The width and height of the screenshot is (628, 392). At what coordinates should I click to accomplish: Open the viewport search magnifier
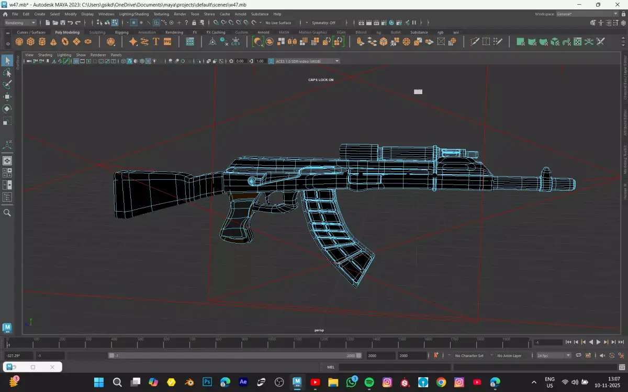point(7,213)
